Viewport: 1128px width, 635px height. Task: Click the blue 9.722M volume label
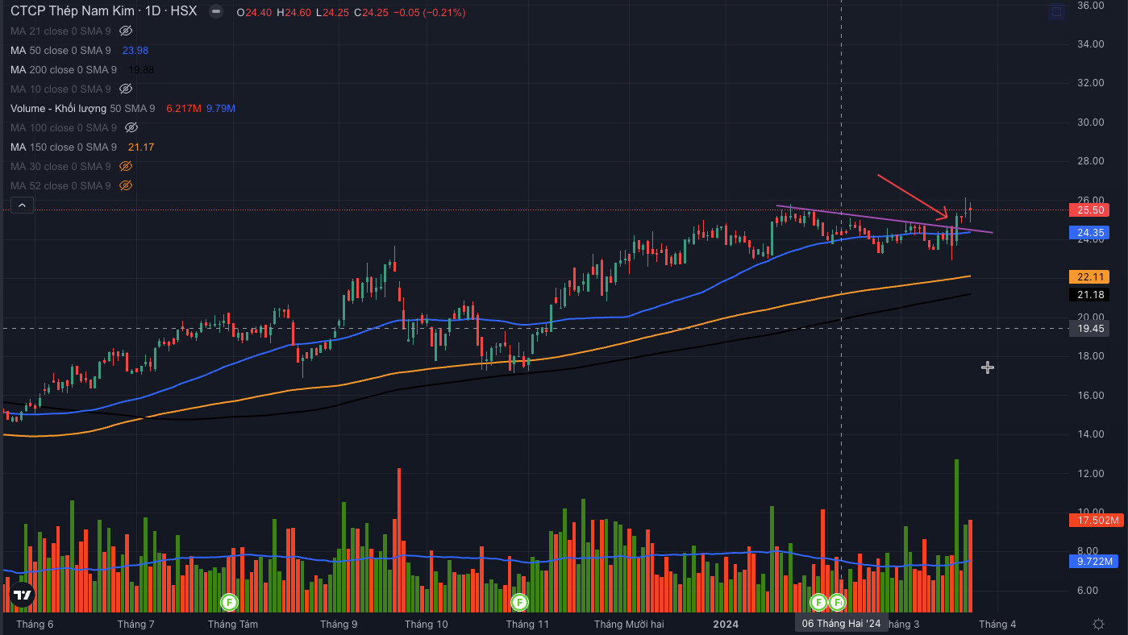click(1092, 561)
